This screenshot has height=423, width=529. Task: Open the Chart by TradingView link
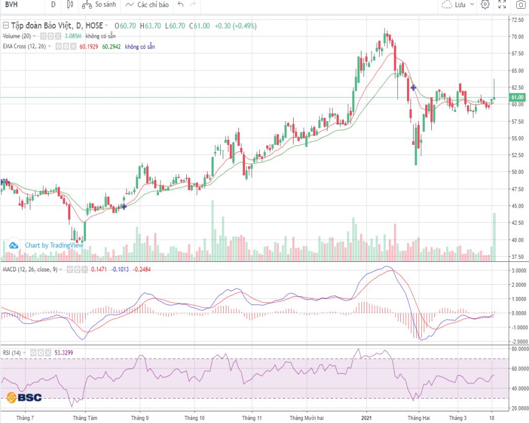(x=48, y=245)
